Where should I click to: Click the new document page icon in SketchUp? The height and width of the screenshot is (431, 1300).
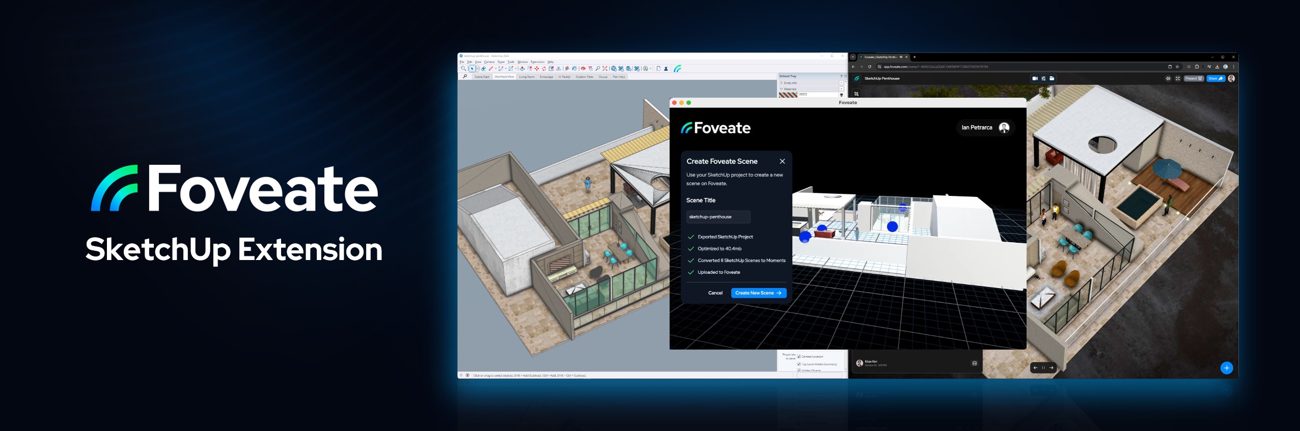pos(658,69)
